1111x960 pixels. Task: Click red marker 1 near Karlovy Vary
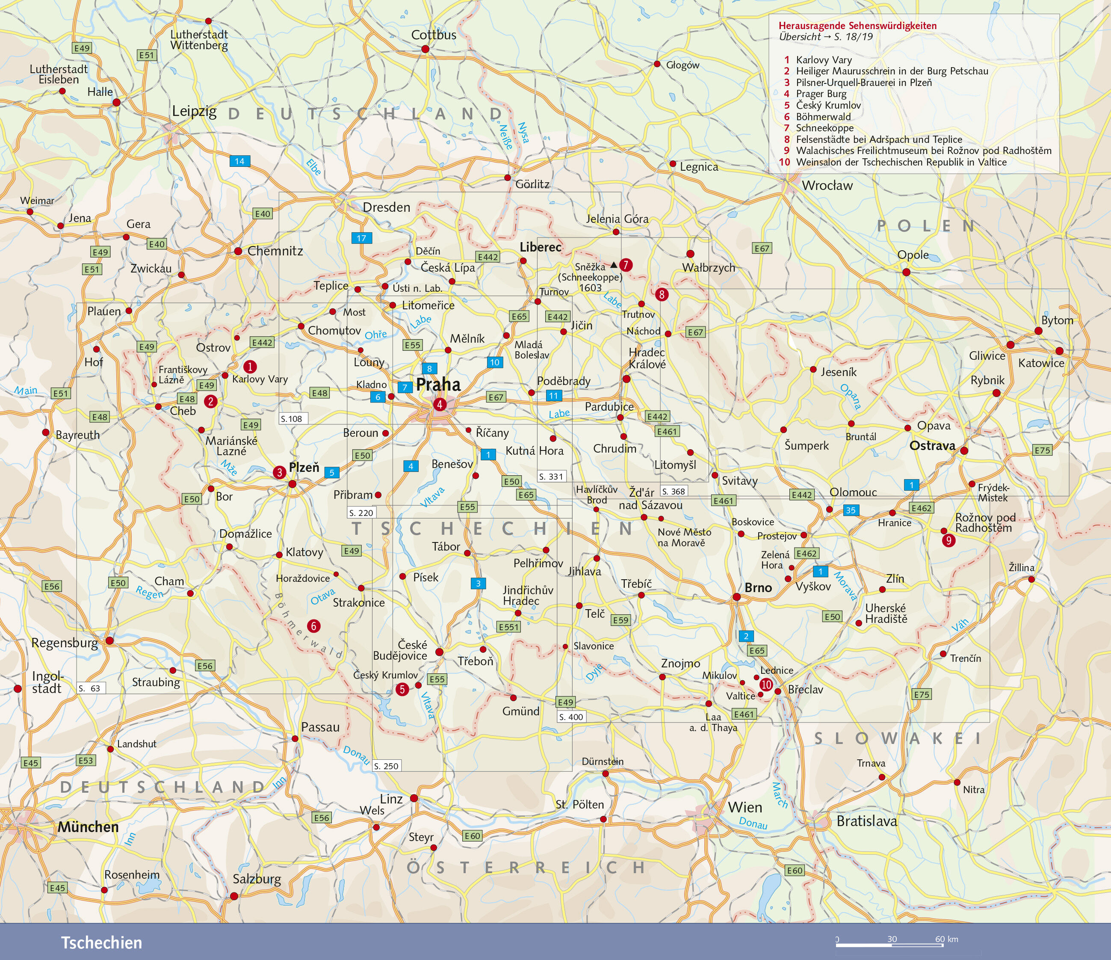pyautogui.click(x=250, y=367)
